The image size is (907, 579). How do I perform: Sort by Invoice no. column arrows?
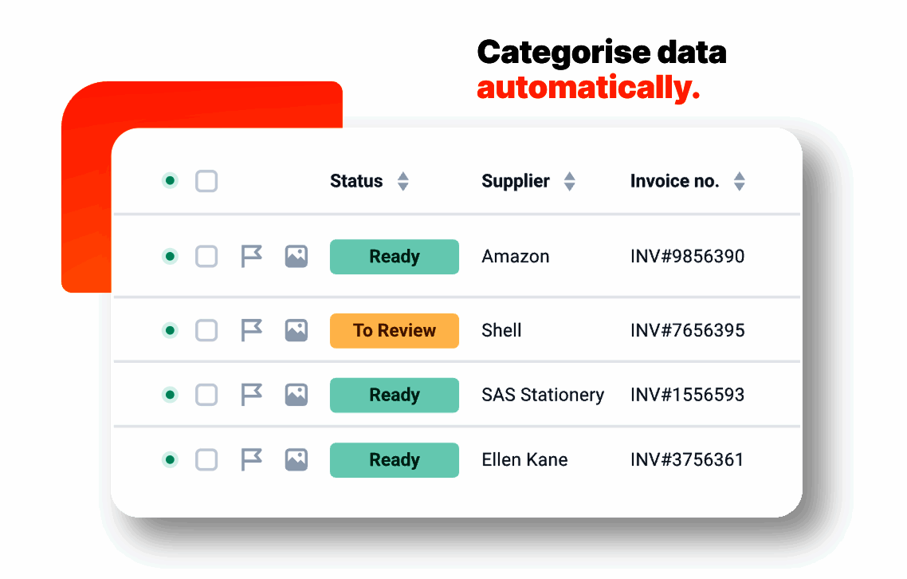pyautogui.click(x=739, y=182)
